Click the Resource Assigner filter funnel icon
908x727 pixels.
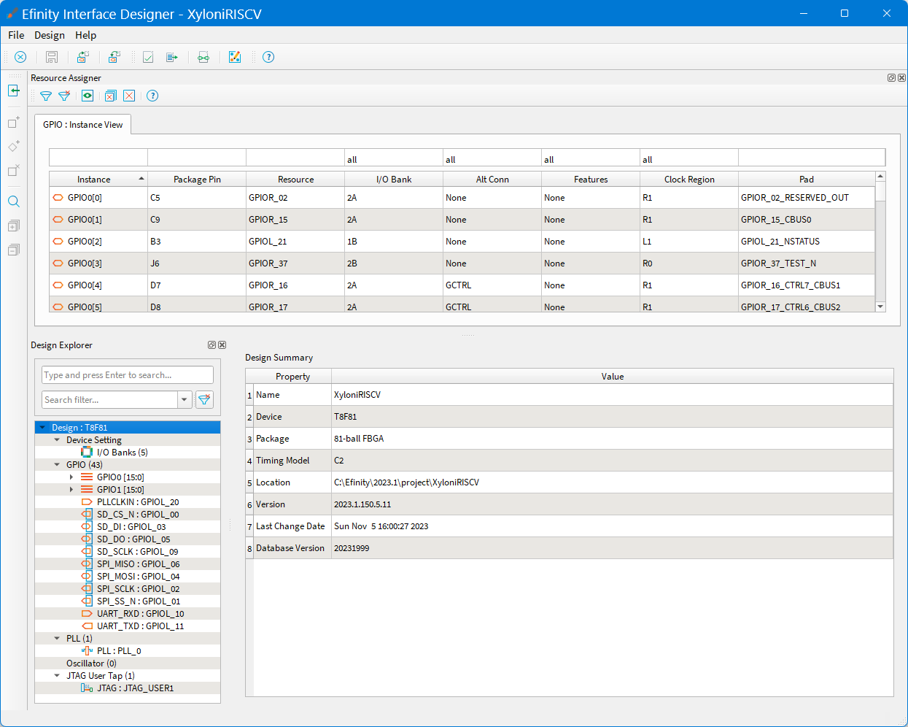pos(46,96)
